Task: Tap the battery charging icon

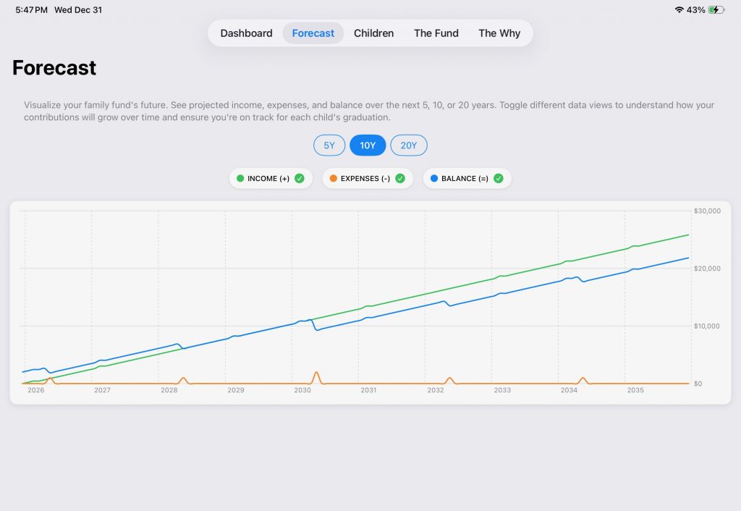Action: pos(716,10)
